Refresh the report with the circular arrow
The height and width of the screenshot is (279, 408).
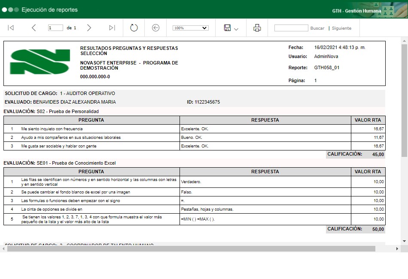point(134,28)
